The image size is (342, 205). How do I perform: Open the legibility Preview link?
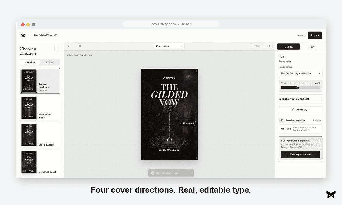click(317, 120)
